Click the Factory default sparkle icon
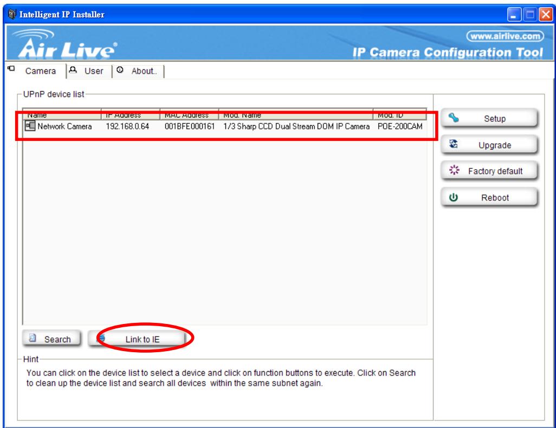556x428 pixels. (454, 170)
